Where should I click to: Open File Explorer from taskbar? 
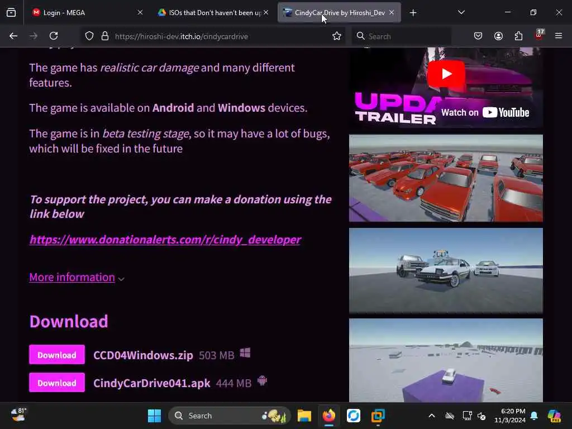304,416
